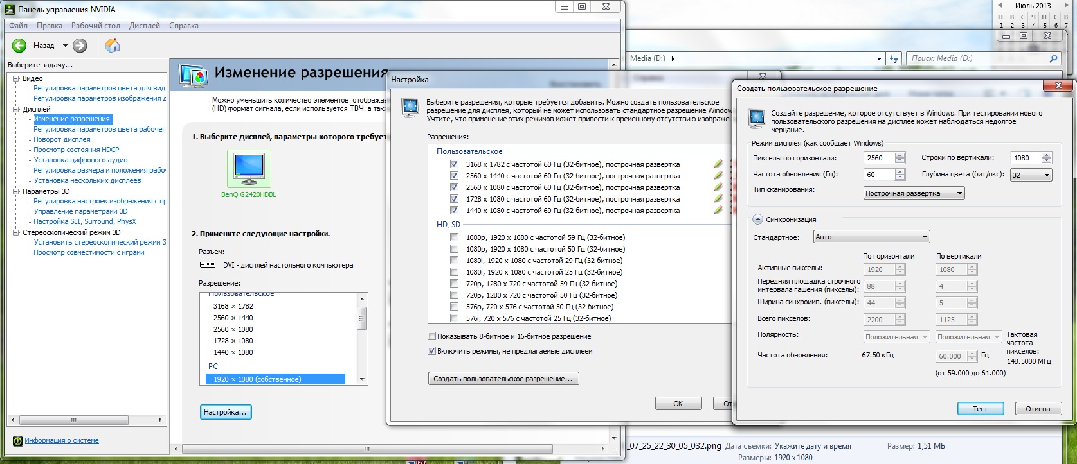Select the BenQ G2420HDBL monitor icon
Image resolution: width=1077 pixels, height=464 pixels.
coord(249,169)
